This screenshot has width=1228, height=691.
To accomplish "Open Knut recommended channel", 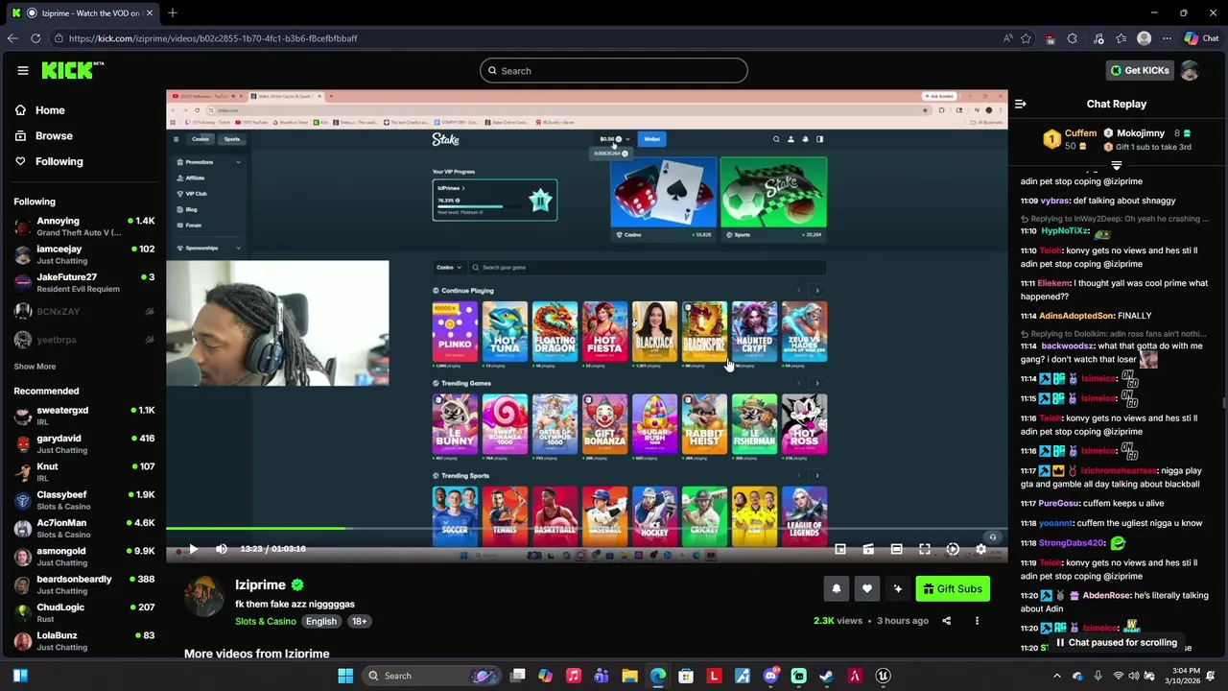I will [x=83, y=471].
